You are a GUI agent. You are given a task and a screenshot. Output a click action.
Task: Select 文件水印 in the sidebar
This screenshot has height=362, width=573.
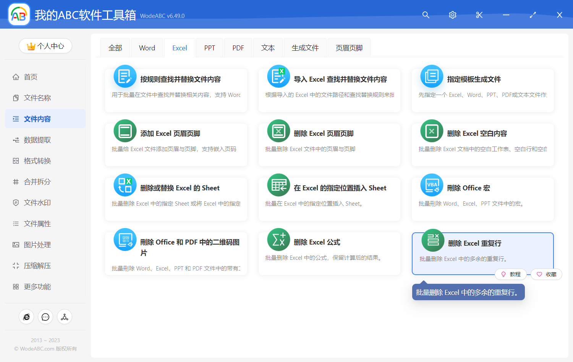tap(37, 203)
